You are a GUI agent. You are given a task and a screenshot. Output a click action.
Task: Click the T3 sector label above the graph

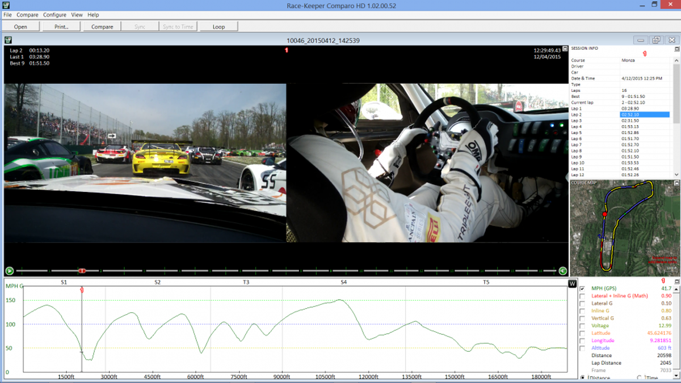pyautogui.click(x=246, y=282)
